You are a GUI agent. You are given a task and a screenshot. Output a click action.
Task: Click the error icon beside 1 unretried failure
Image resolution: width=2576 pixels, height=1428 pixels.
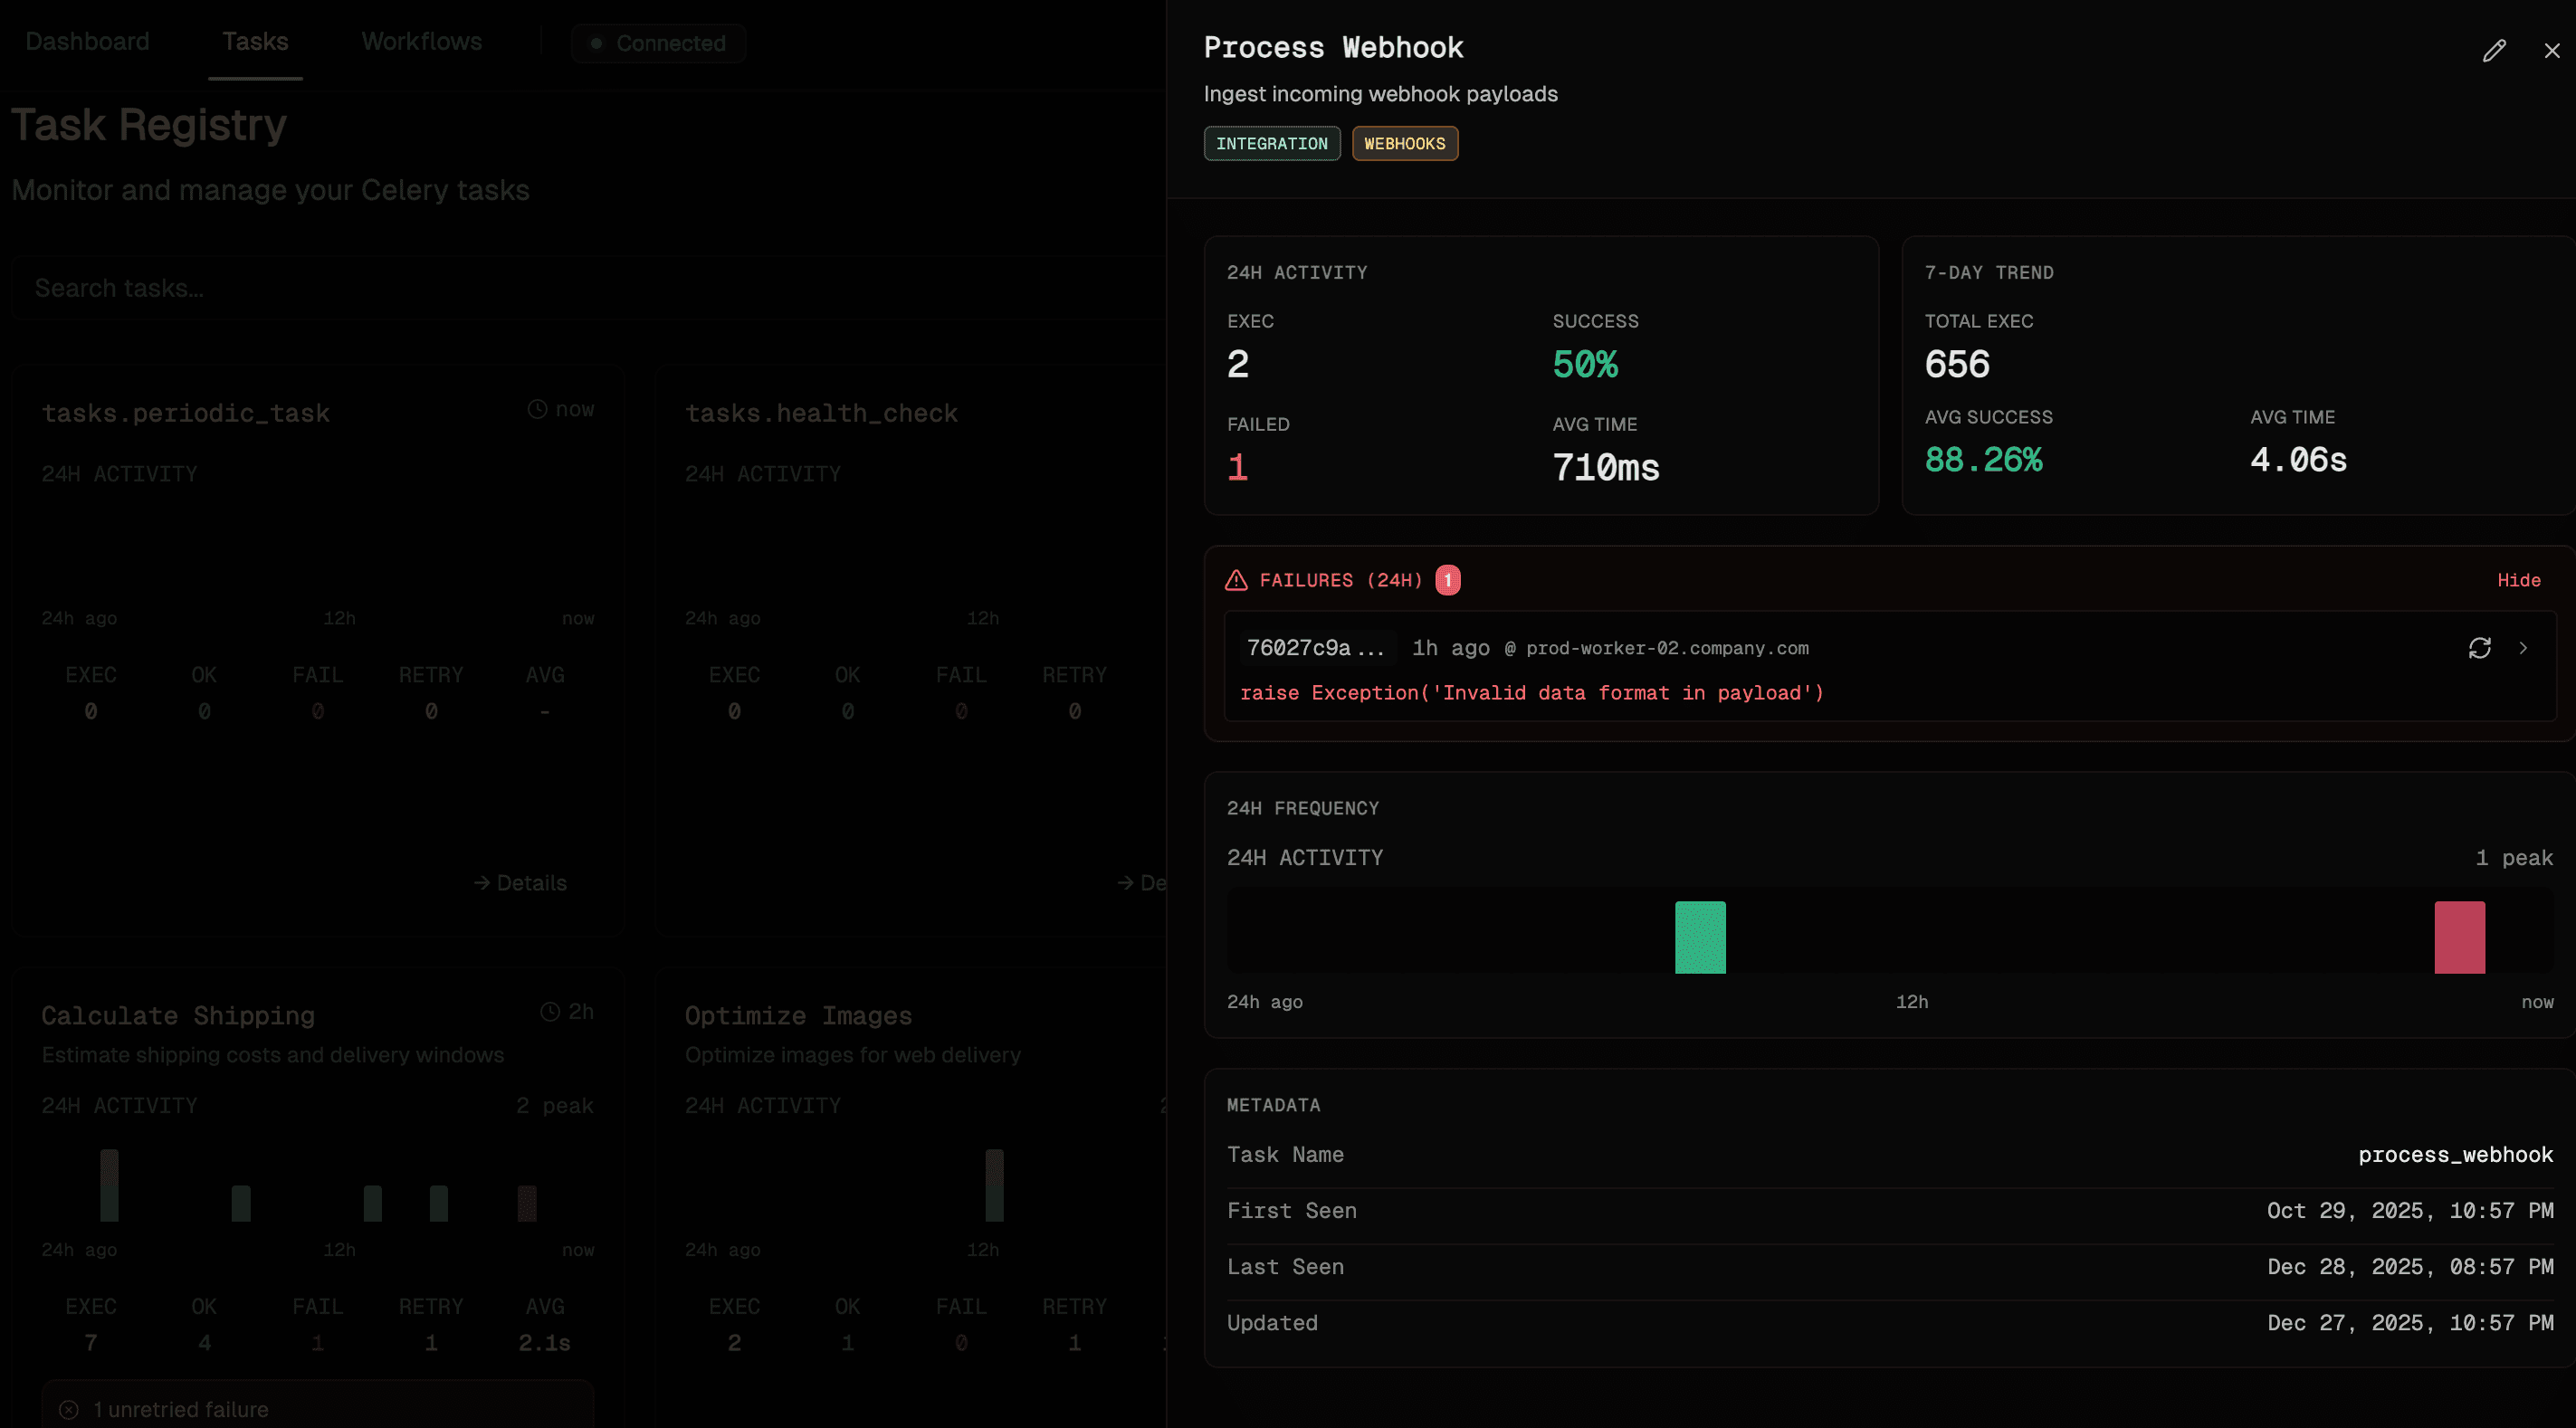pos(67,1408)
